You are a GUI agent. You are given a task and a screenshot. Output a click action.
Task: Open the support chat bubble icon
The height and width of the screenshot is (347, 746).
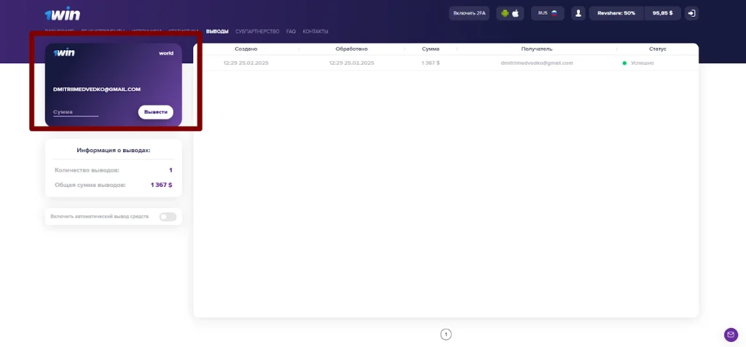(x=731, y=335)
